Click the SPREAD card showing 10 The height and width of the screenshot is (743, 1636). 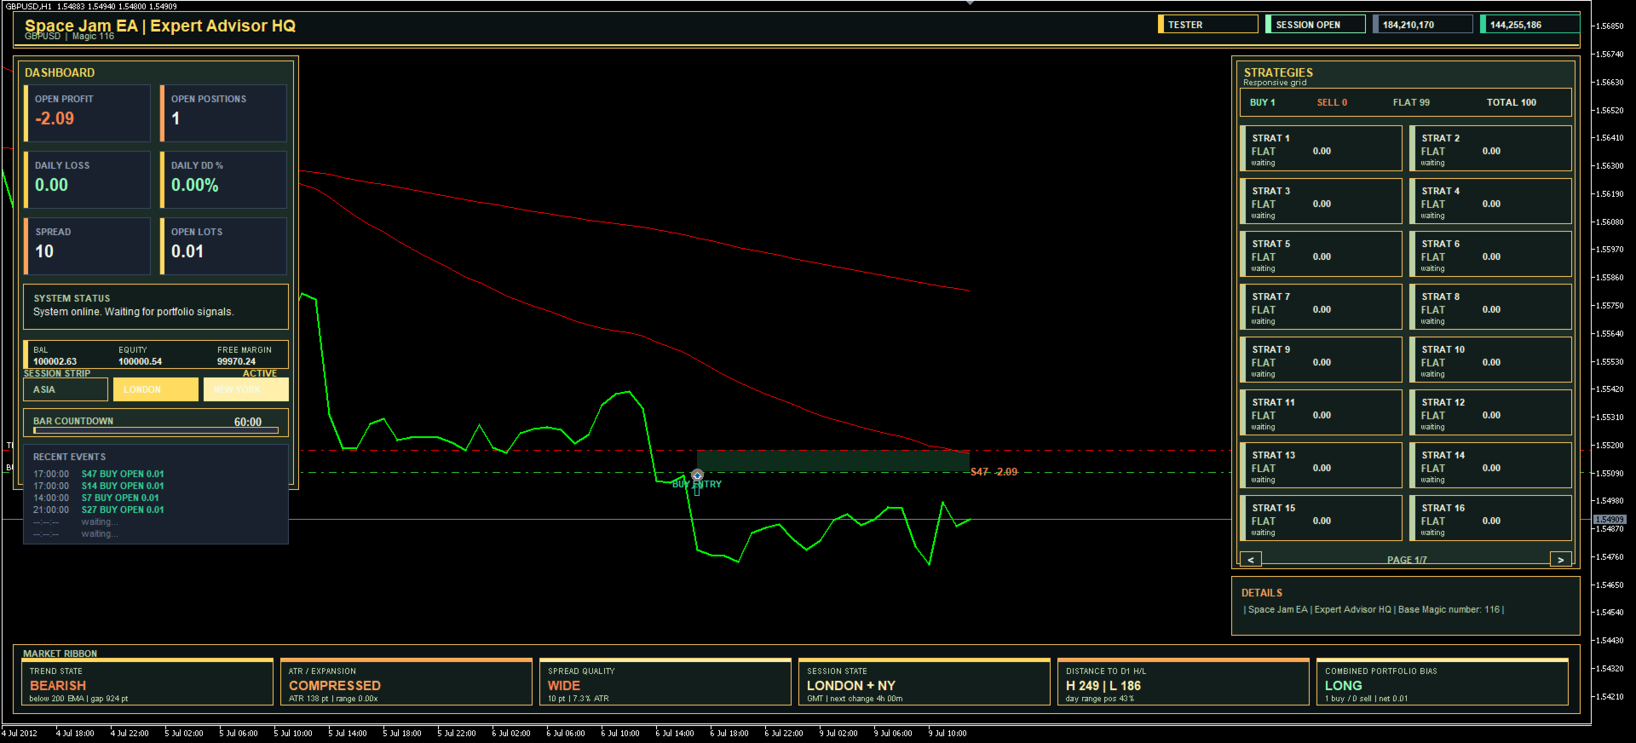(88, 246)
